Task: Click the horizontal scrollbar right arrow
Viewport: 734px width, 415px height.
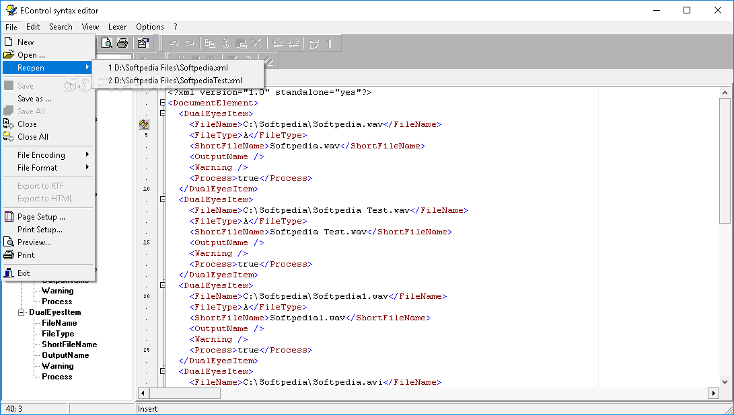Action: (713, 393)
